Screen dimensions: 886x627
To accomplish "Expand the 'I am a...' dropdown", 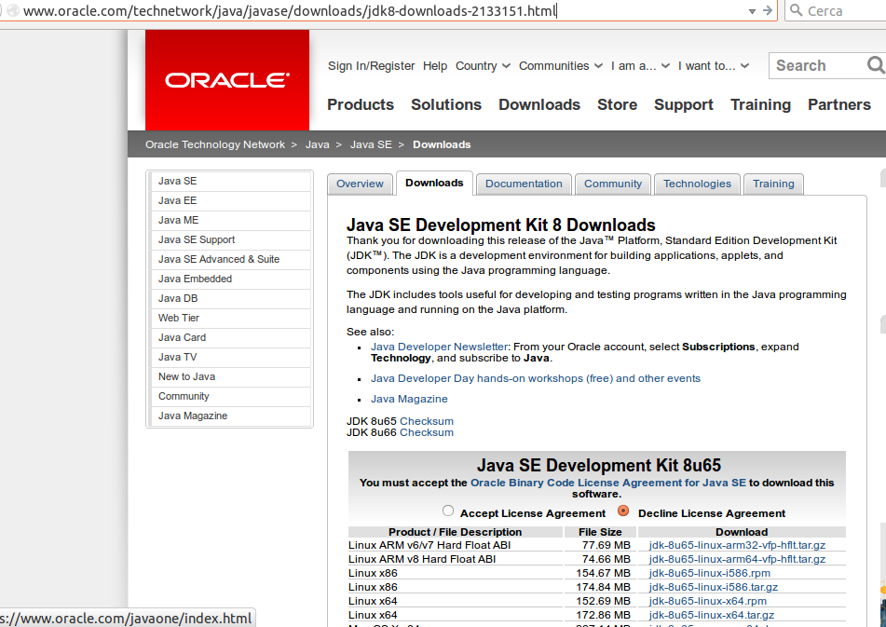I will [x=640, y=66].
